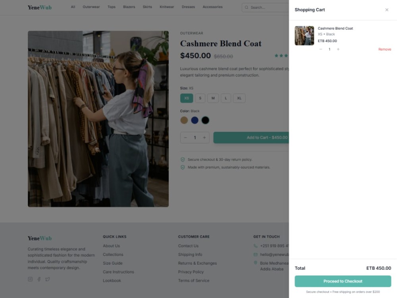The width and height of the screenshot is (397, 298).
Task: Click the OUTERWEAR category label
Action: [192, 33]
